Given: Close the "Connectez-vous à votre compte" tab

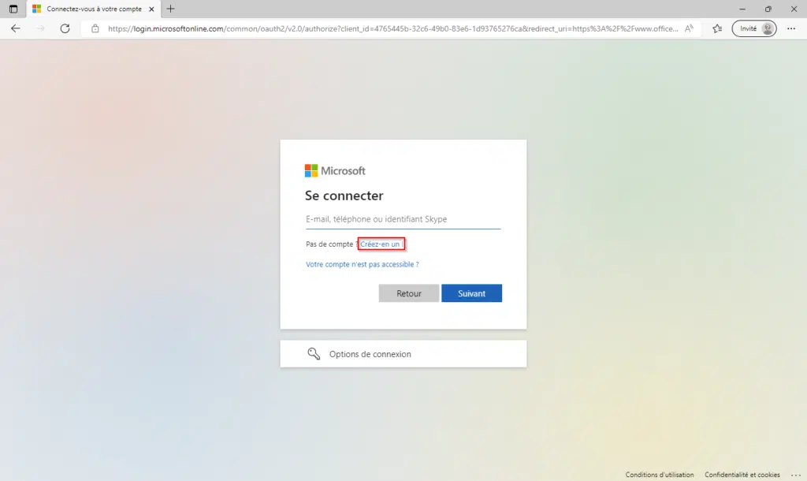Looking at the screenshot, I should click(x=151, y=9).
